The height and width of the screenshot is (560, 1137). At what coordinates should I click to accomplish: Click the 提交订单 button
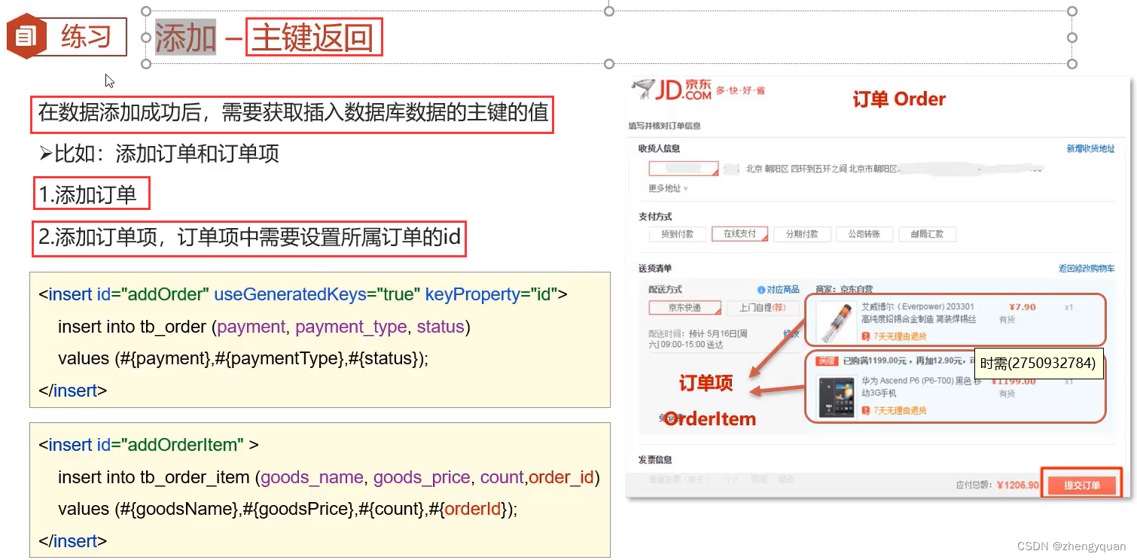(x=1081, y=485)
